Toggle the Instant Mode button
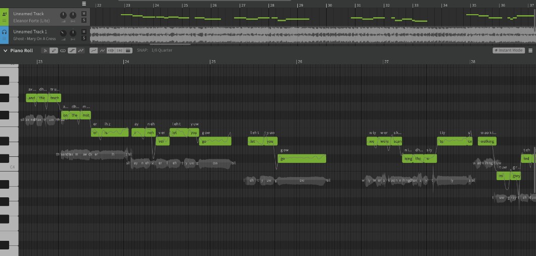The image size is (536, 256). [508, 51]
